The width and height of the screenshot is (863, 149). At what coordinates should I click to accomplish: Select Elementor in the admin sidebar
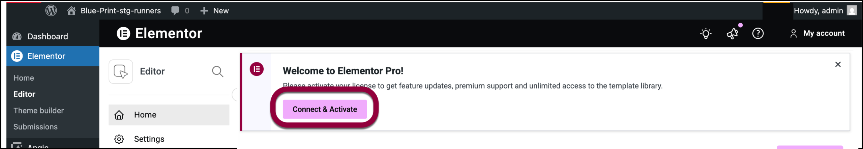(46, 56)
